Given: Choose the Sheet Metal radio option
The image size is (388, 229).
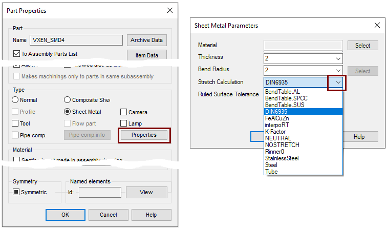Looking at the screenshot, I should [x=68, y=112].
